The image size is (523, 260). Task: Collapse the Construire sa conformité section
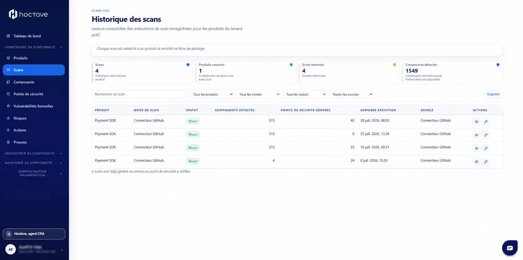coord(34,47)
